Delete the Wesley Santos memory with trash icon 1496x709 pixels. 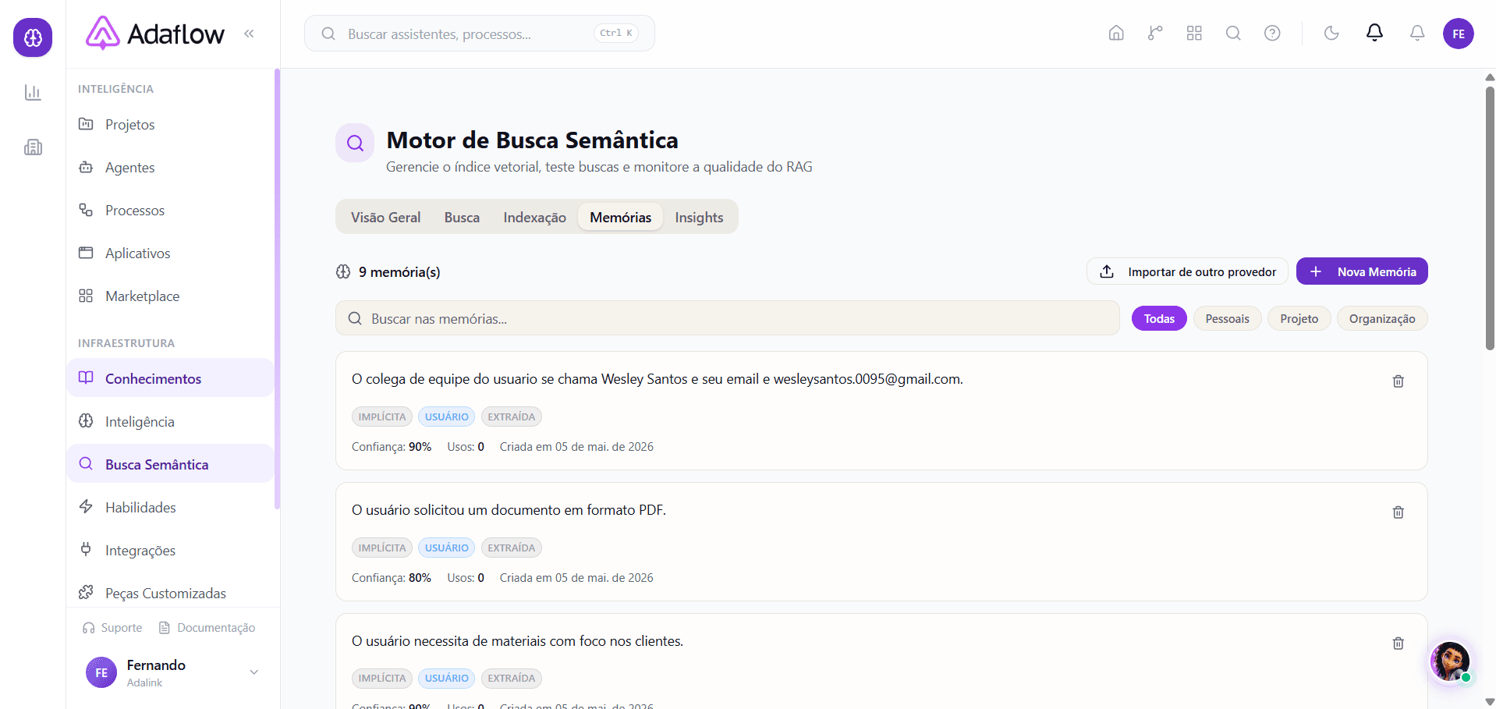pyautogui.click(x=1398, y=381)
